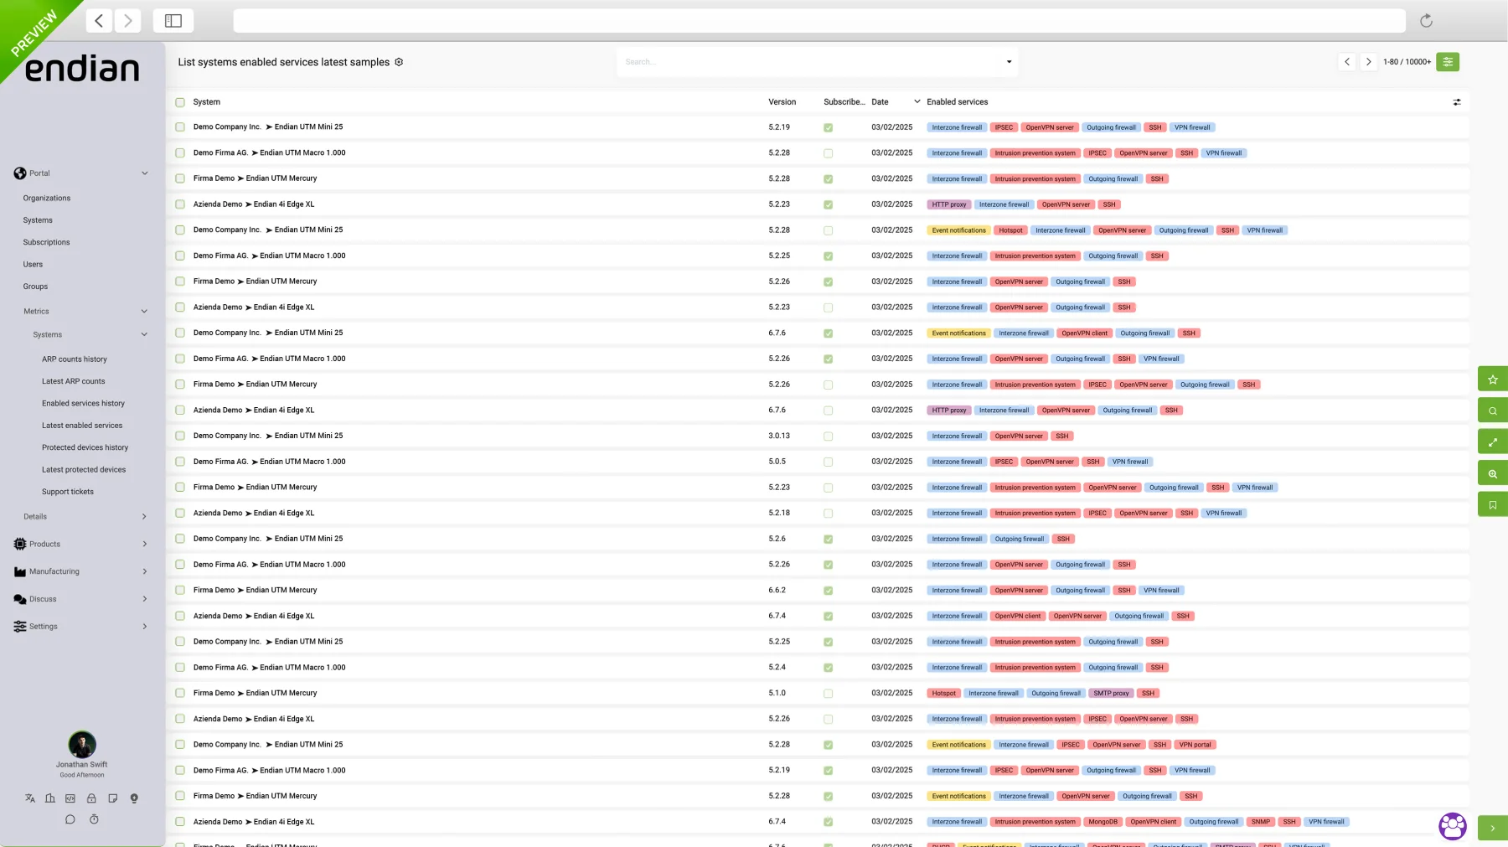Toggle Subscribed checkbox for Demo Company Inc. 6.7.6
Screen dimensions: 1508x847
[x=828, y=333]
